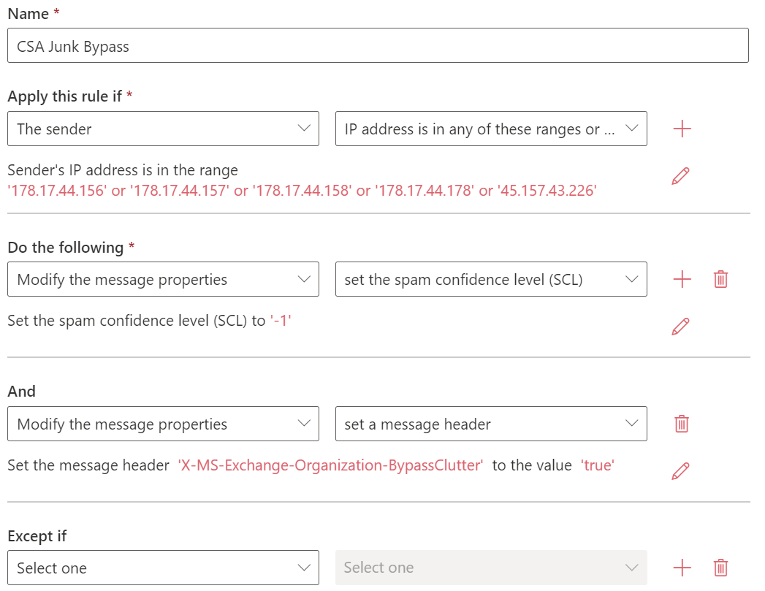Open the 'Modify the message properties' dropdown

click(x=163, y=279)
